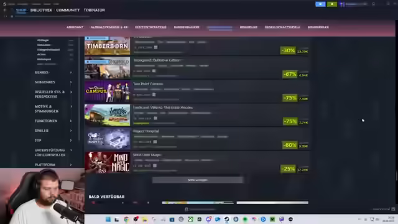This screenshot has width=398, height=224.
Task: Expand the FUNKTIONEN filter section
Action: pos(53,121)
